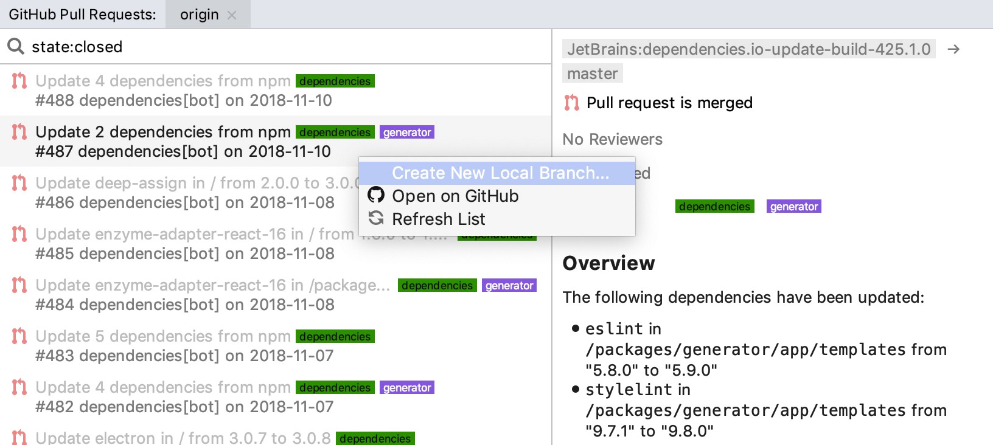Click merged pull request icon for #488

tap(19, 81)
